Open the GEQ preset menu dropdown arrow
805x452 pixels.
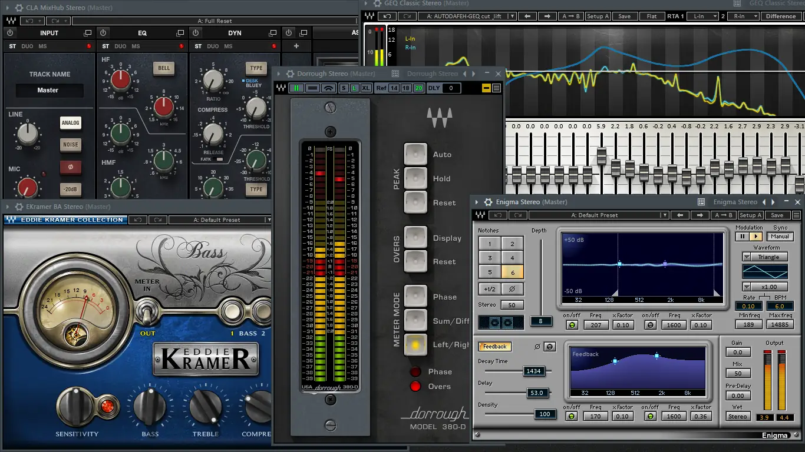click(x=512, y=16)
